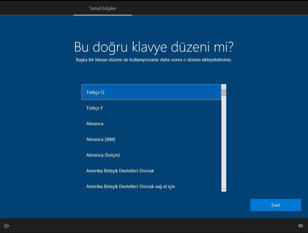Click the scrollbar up arrow

(224, 87)
